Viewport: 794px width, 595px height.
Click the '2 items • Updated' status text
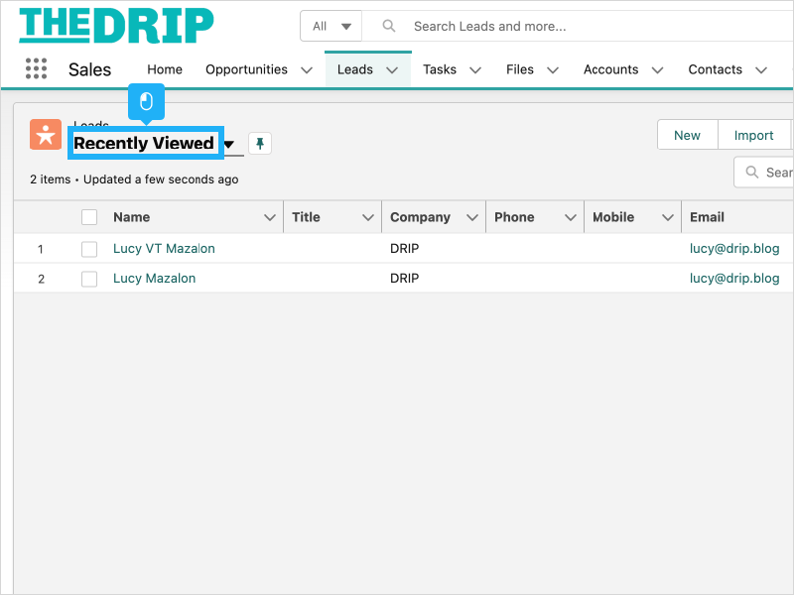[134, 179]
